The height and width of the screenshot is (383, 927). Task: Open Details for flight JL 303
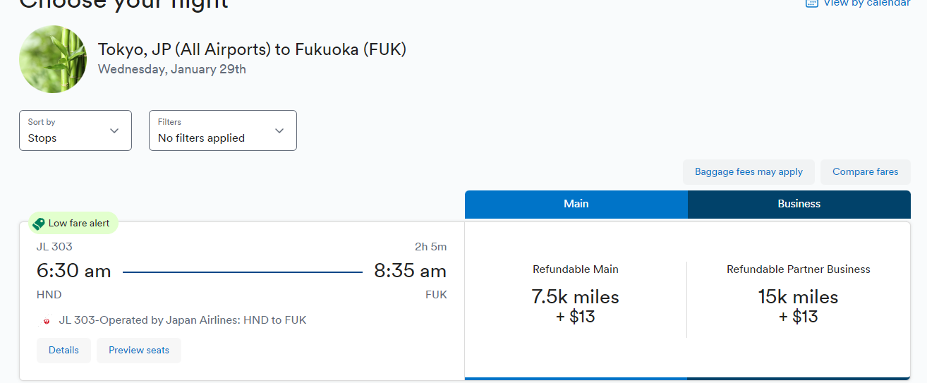[63, 351]
